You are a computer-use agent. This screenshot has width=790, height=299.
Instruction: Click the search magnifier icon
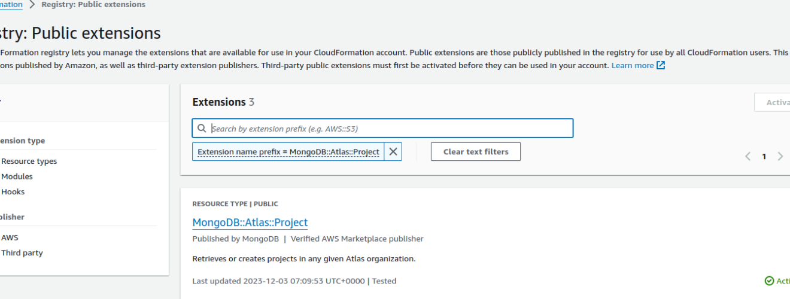[x=202, y=129]
